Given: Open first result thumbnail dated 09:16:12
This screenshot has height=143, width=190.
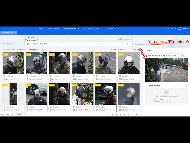Looking at the screenshot, I should (13, 63).
